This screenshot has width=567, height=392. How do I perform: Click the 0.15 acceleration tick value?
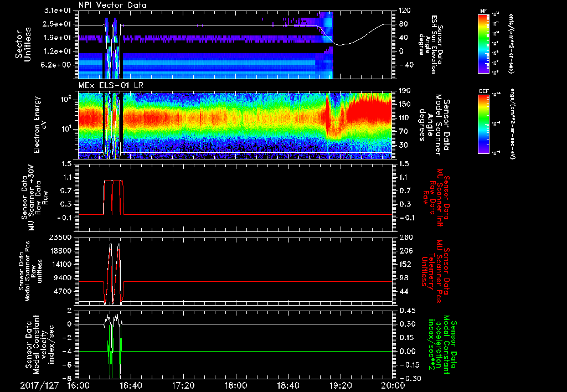[x=407, y=338]
